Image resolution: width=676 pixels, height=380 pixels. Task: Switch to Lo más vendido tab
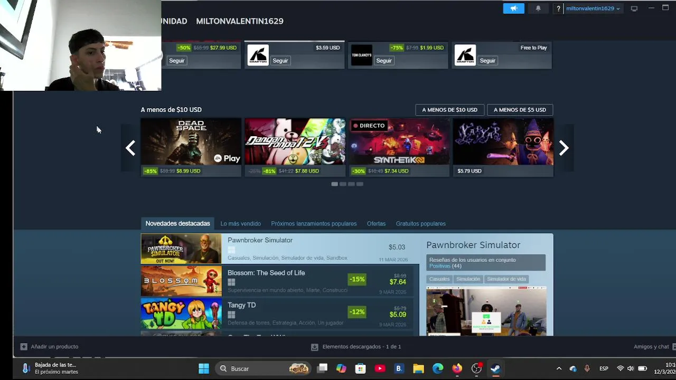pyautogui.click(x=240, y=224)
